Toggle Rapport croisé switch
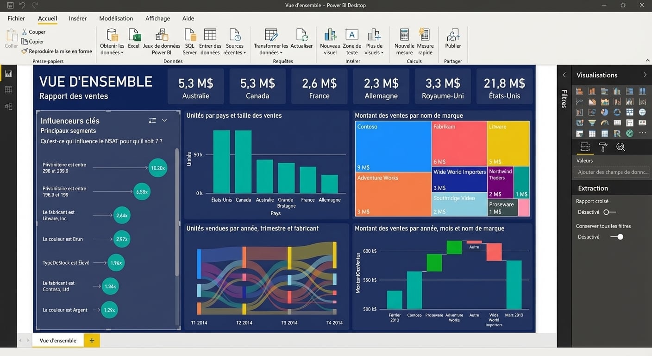652x356 pixels. (610, 212)
